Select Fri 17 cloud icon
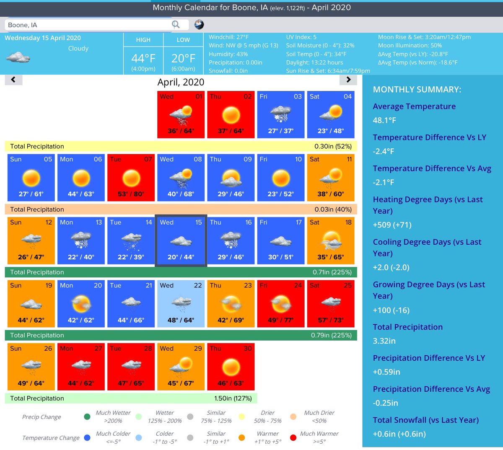This screenshot has height=450, width=503. click(x=281, y=241)
